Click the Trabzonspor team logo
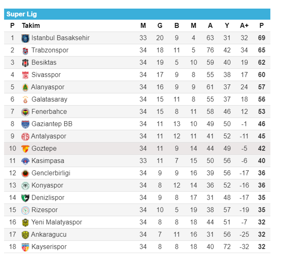 click(25, 50)
